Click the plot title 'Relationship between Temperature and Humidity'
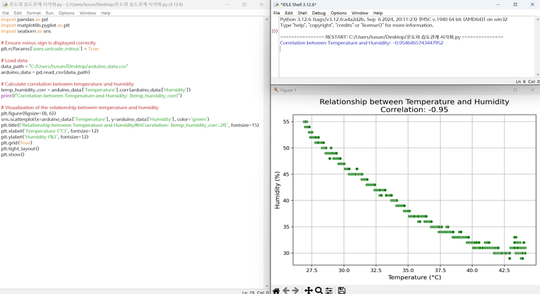This screenshot has width=540, height=294. coord(414,102)
